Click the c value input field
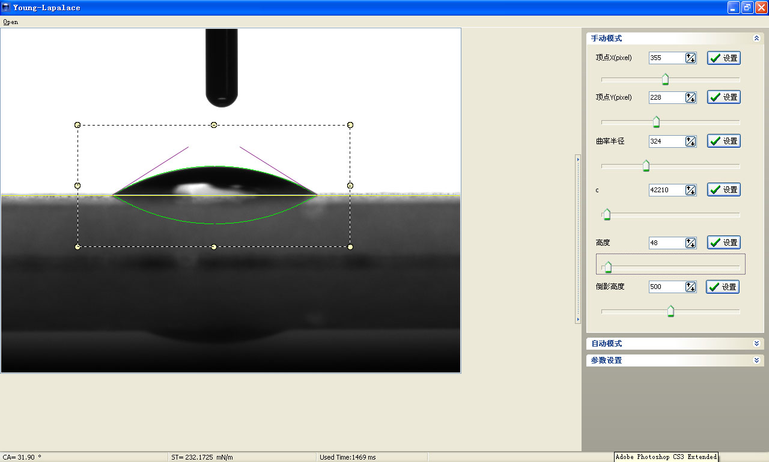The height and width of the screenshot is (462, 769). point(666,190)
